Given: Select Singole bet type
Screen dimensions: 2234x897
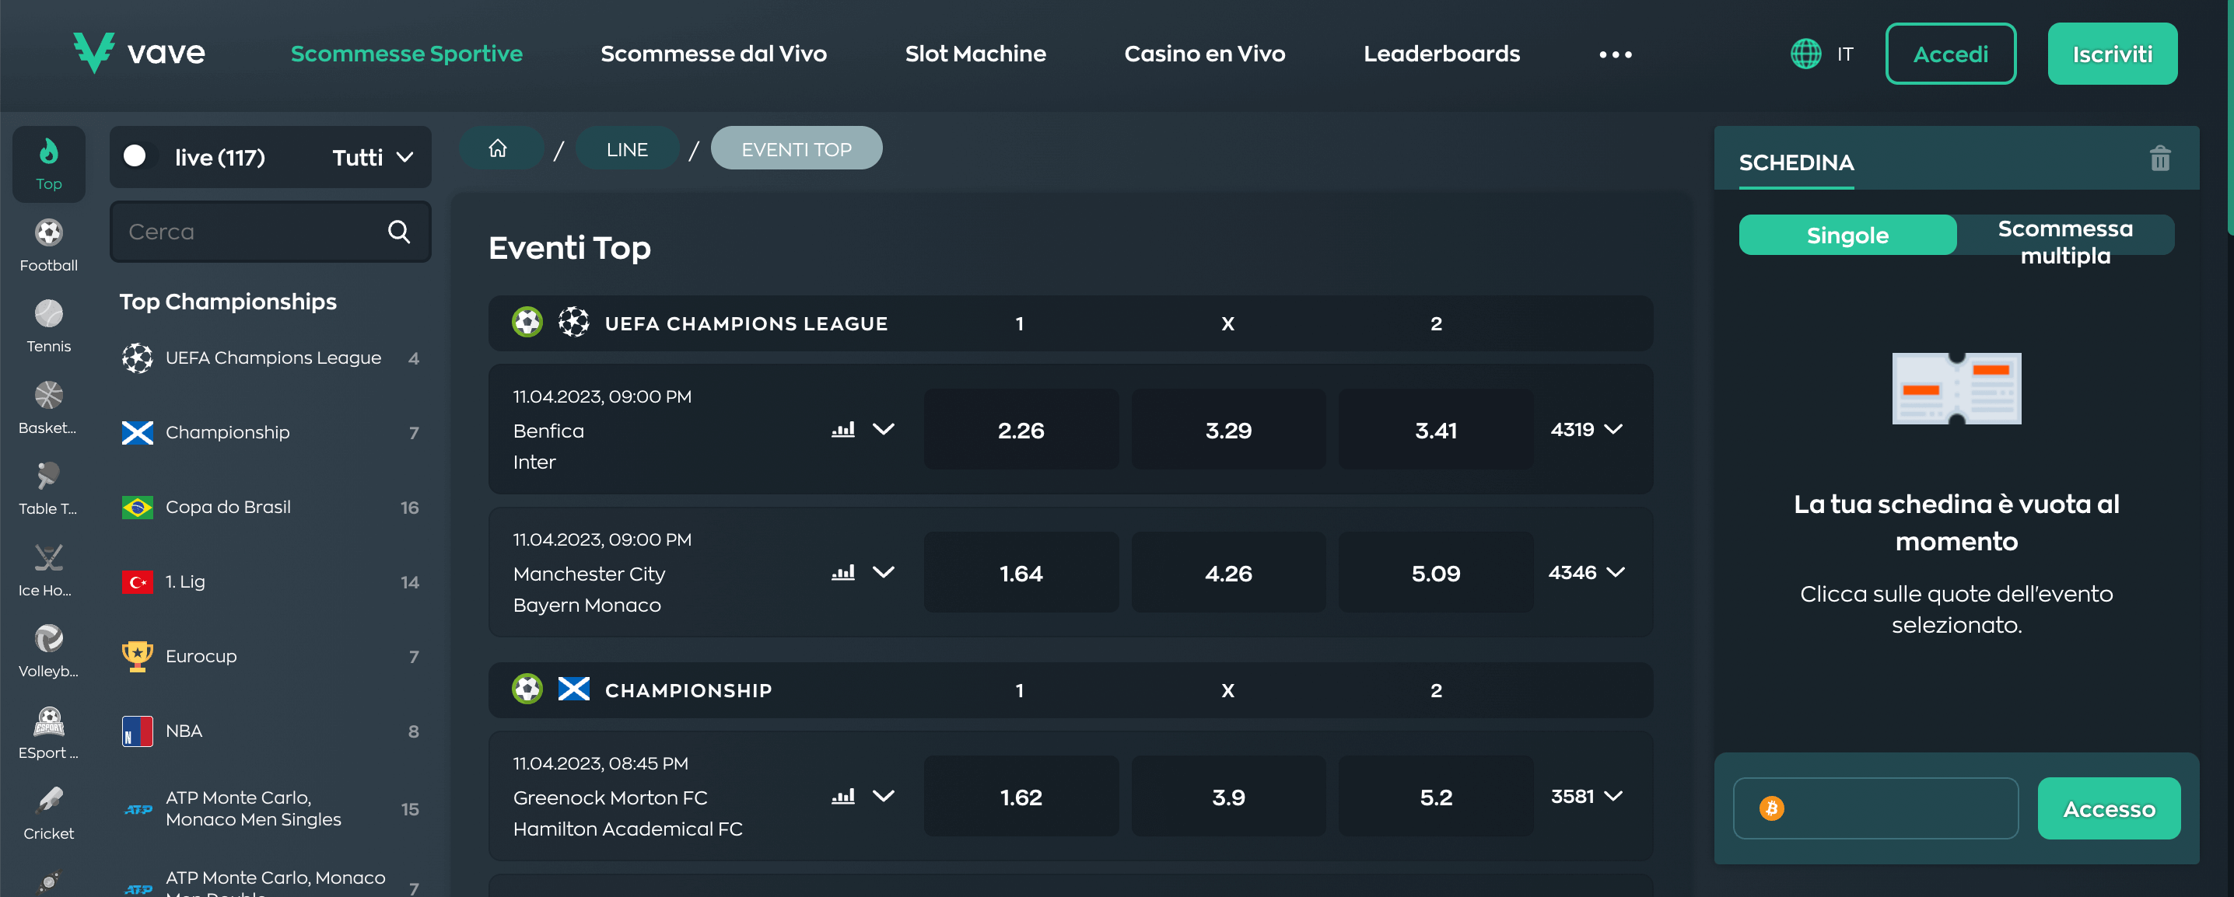Looking at the screenshot, I should (x=1847, y=235).
